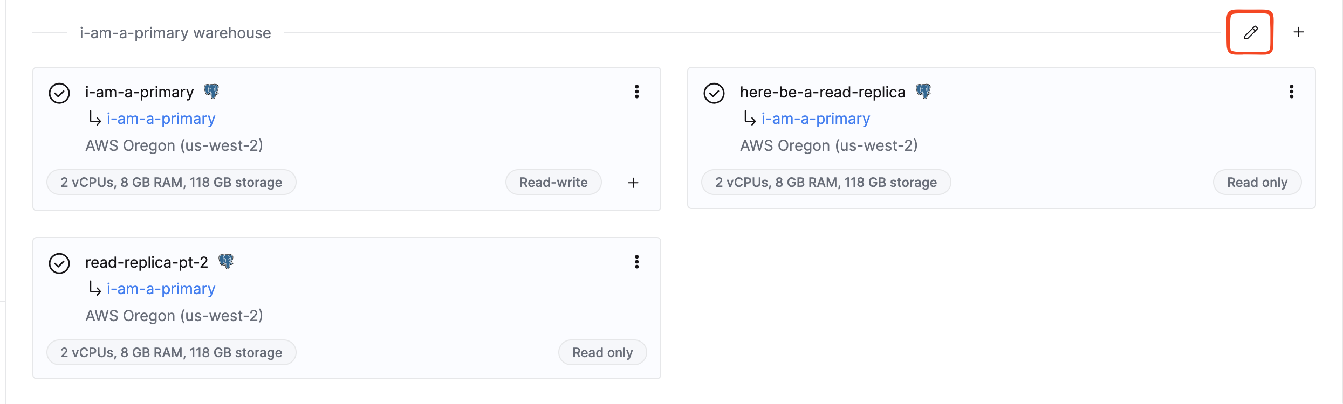Click the status checkmark circle on the i-am-a-primary card
Image resolution: width=1343 pixels, height=404 pixels.
point(59,93)
